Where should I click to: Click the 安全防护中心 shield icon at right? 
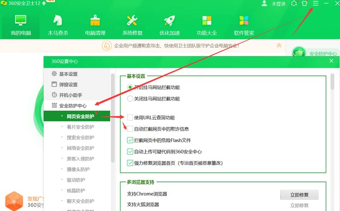pyautogui.click(x=299, y=53)
